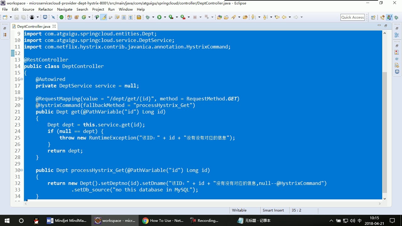Click the Open Perspective icon
402x226 pixels.
[373, 17]
